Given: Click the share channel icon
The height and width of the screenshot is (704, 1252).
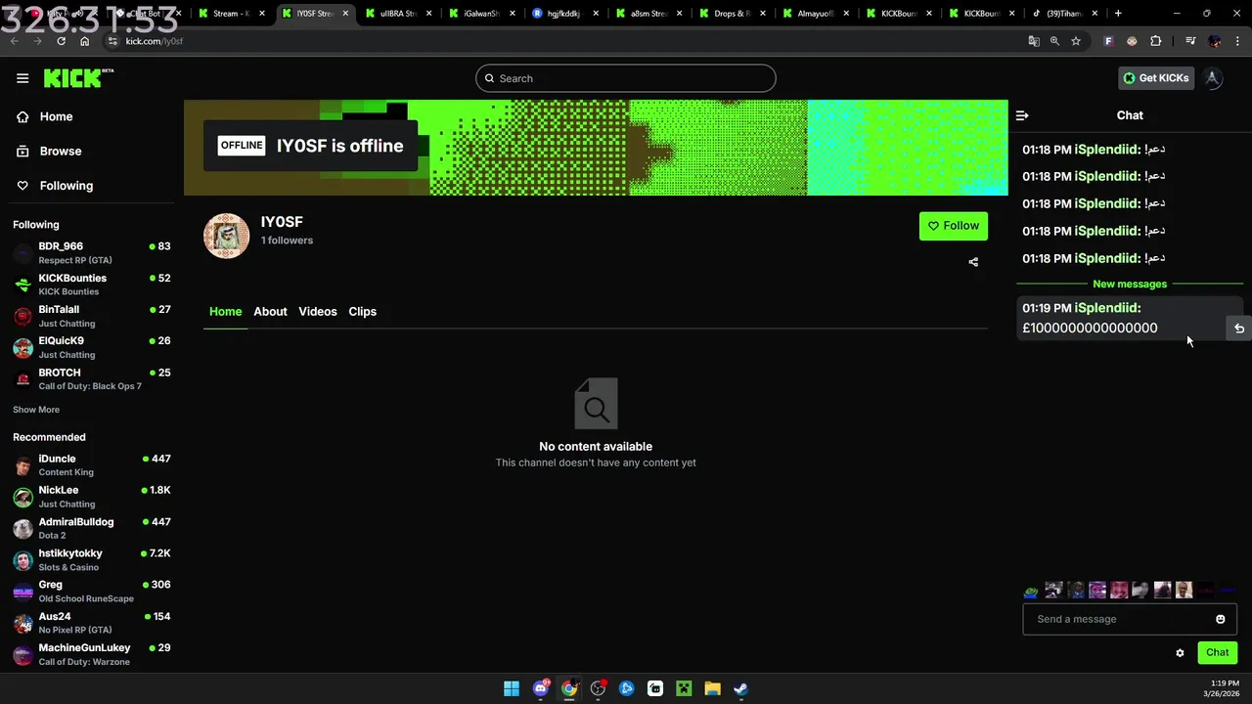Looking at the screenshot, I should pyautogui.click(x=973, y=262).
